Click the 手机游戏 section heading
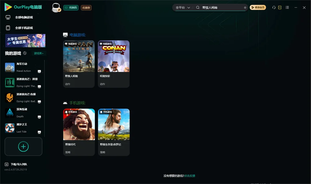 tap(77, 103)
